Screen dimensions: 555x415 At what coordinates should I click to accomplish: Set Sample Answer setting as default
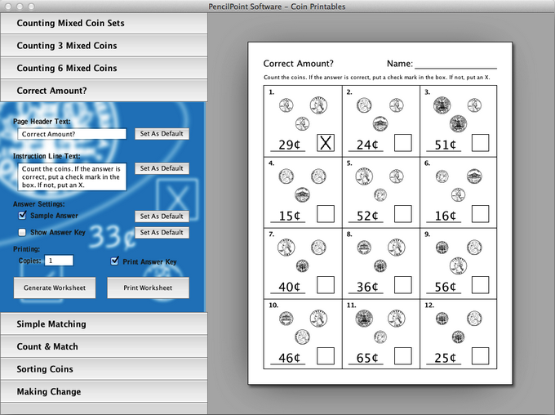tap(161, 216)
